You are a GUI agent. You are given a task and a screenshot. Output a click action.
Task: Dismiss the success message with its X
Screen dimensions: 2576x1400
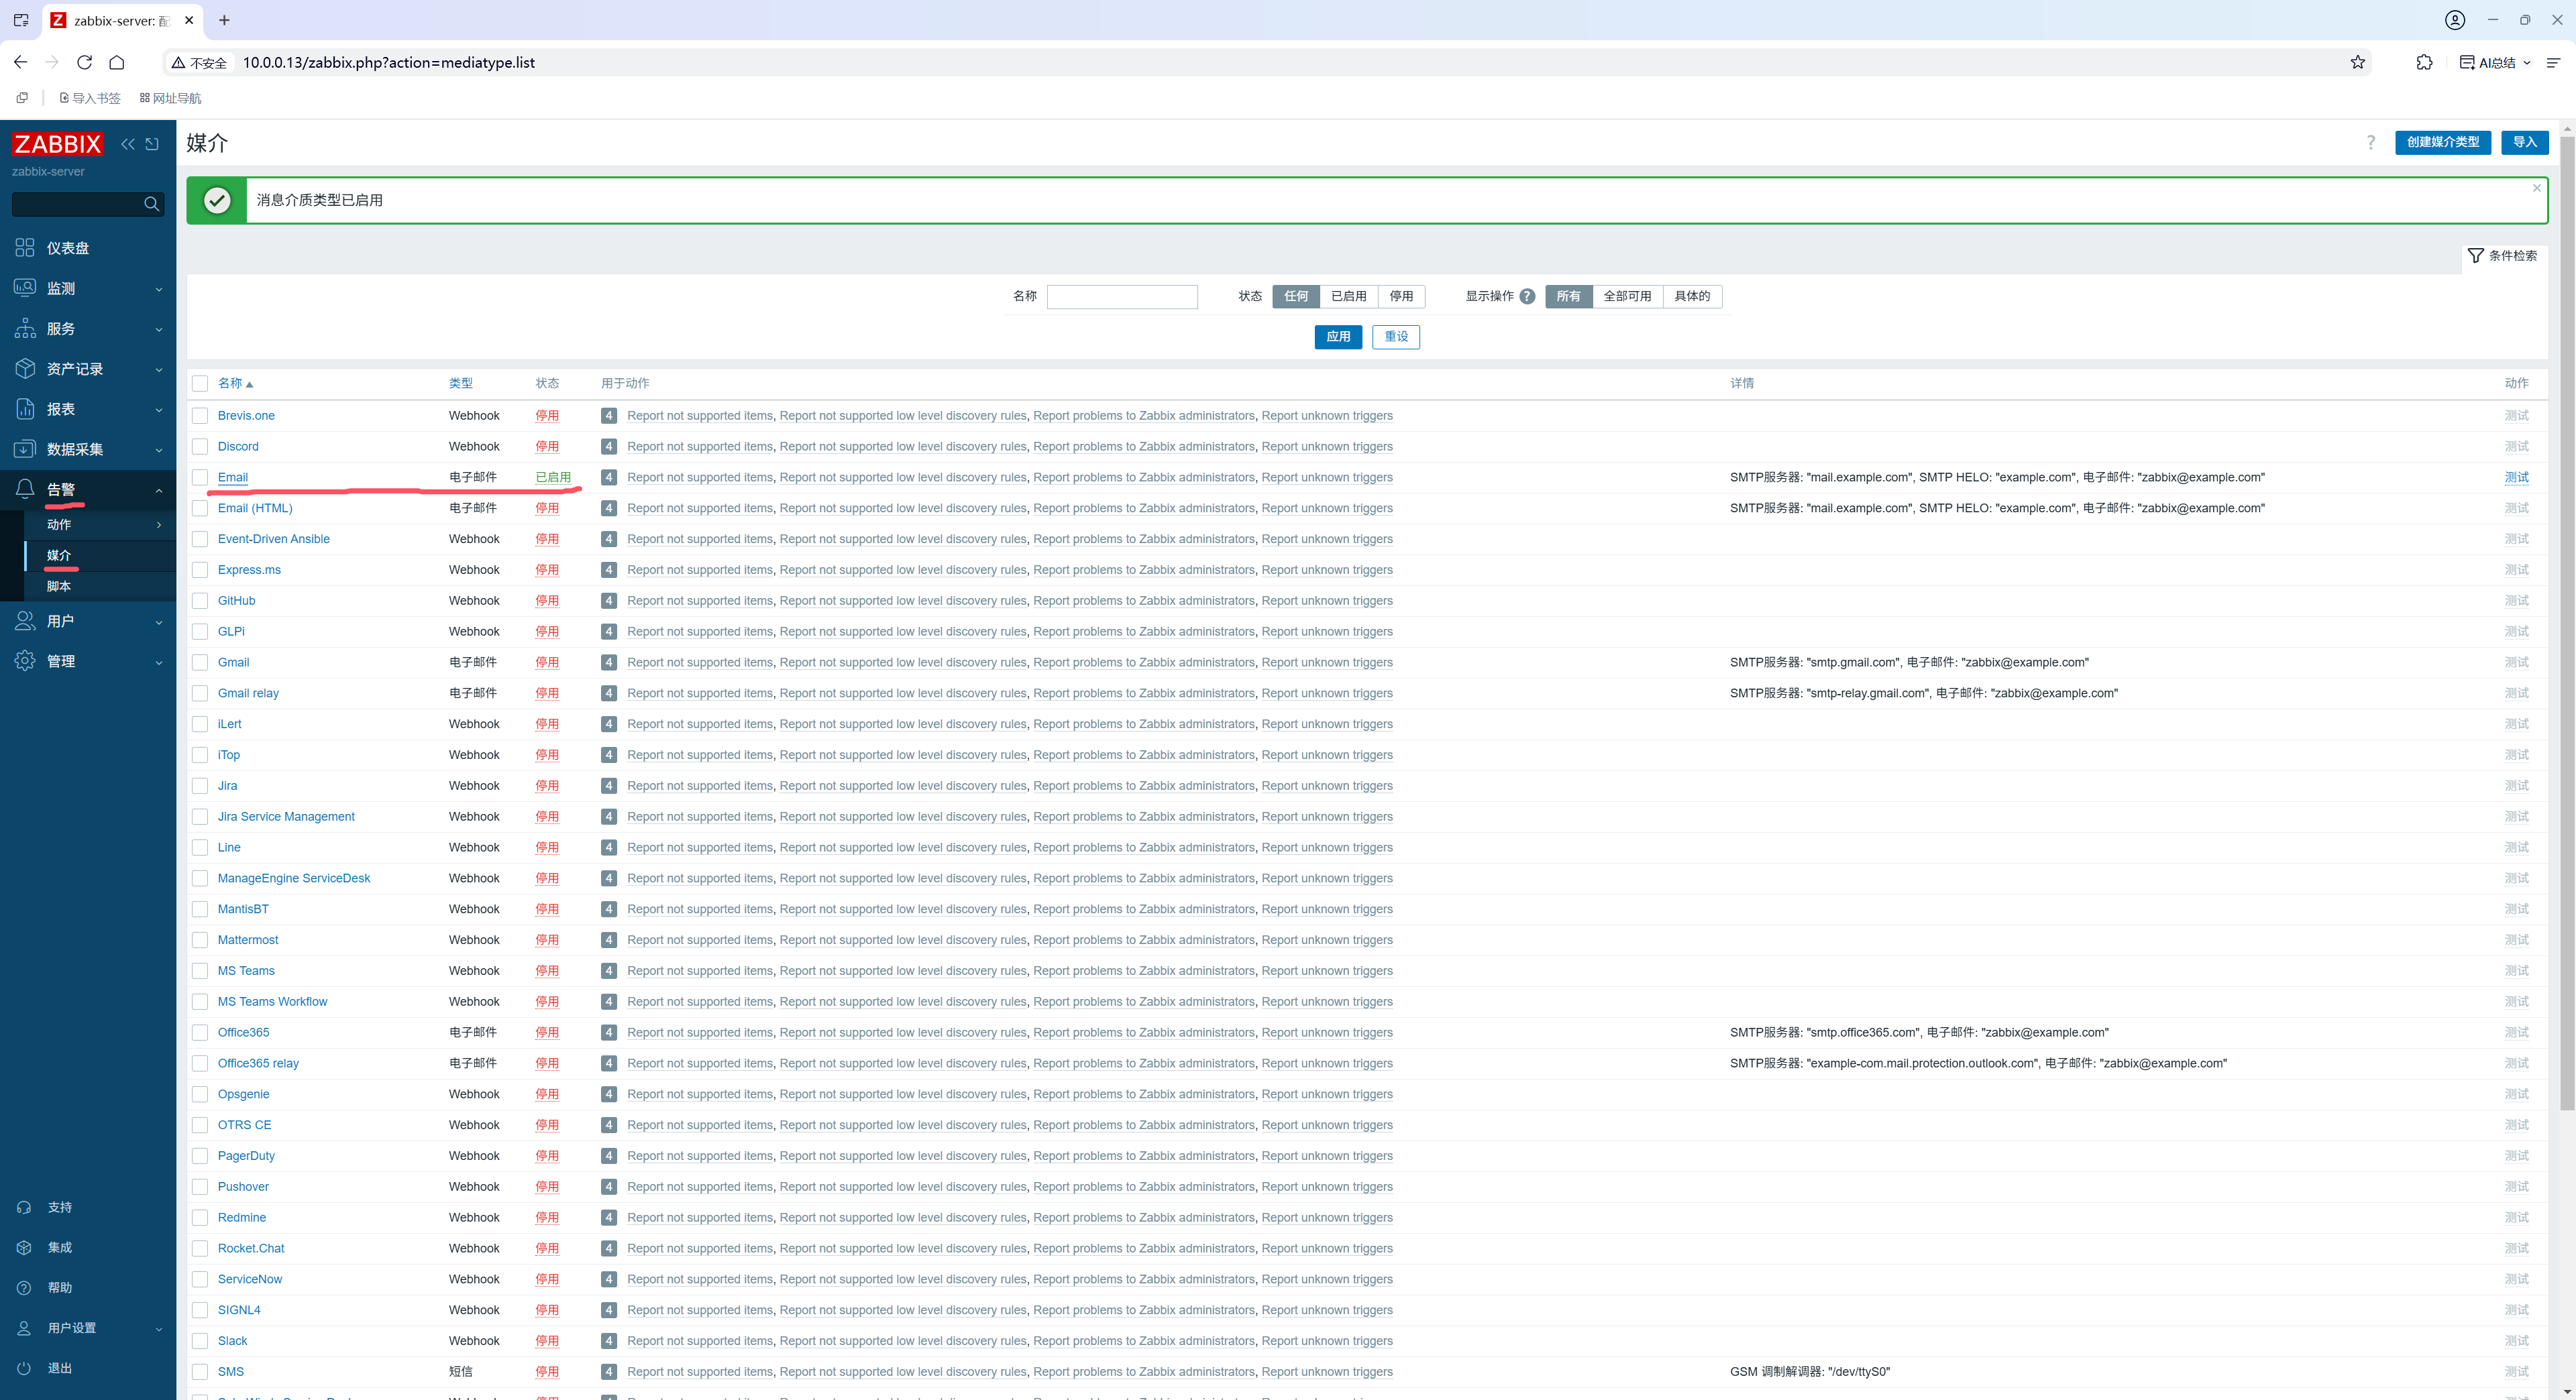pos(2536,188)
